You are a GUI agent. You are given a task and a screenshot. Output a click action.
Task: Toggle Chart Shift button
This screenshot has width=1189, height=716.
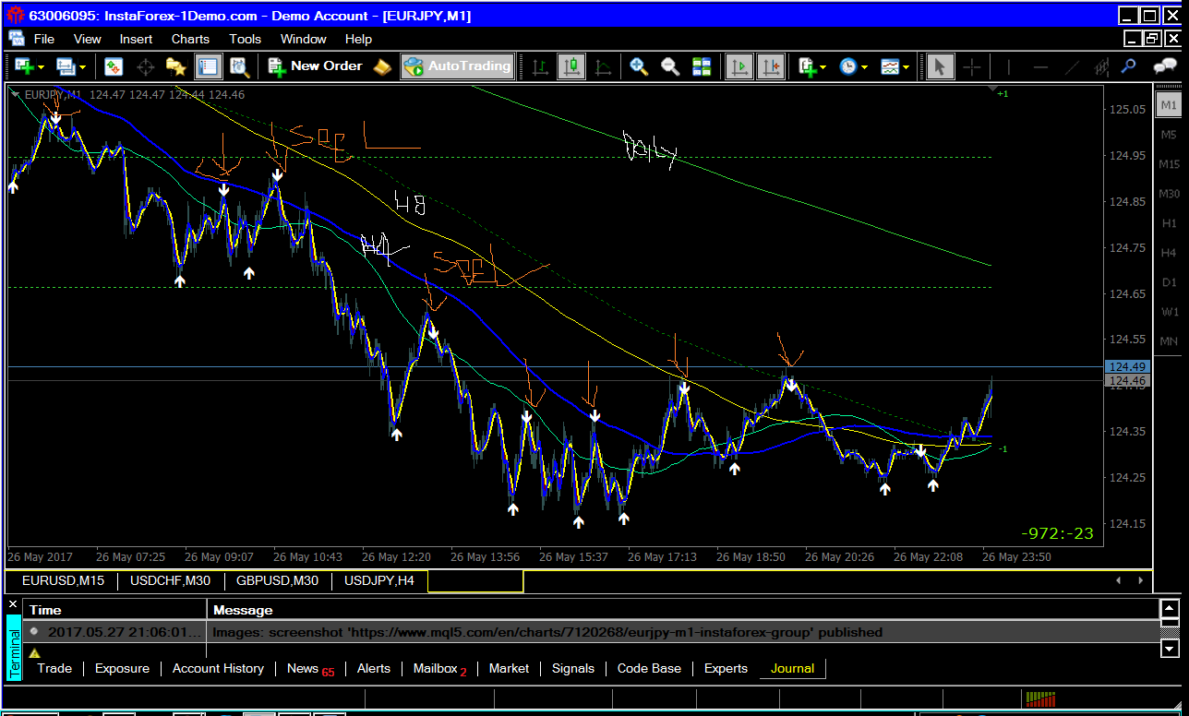click(771, 66)
